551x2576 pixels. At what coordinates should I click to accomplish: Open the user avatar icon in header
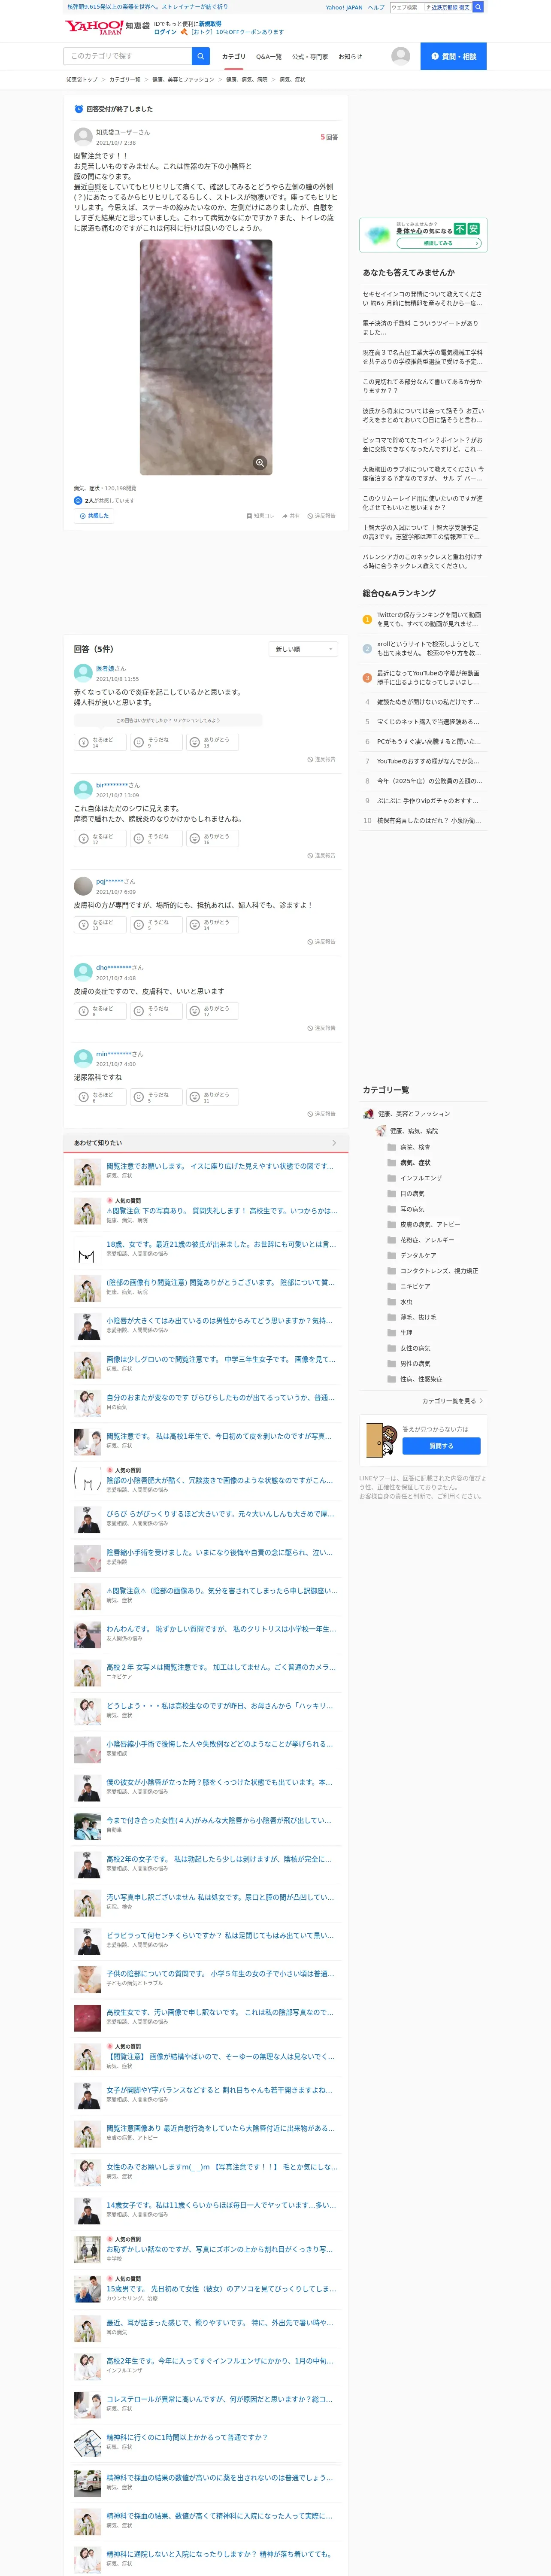coord(401,56)
